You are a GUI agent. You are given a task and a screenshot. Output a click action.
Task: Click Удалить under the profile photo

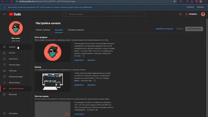pos(91,60)
